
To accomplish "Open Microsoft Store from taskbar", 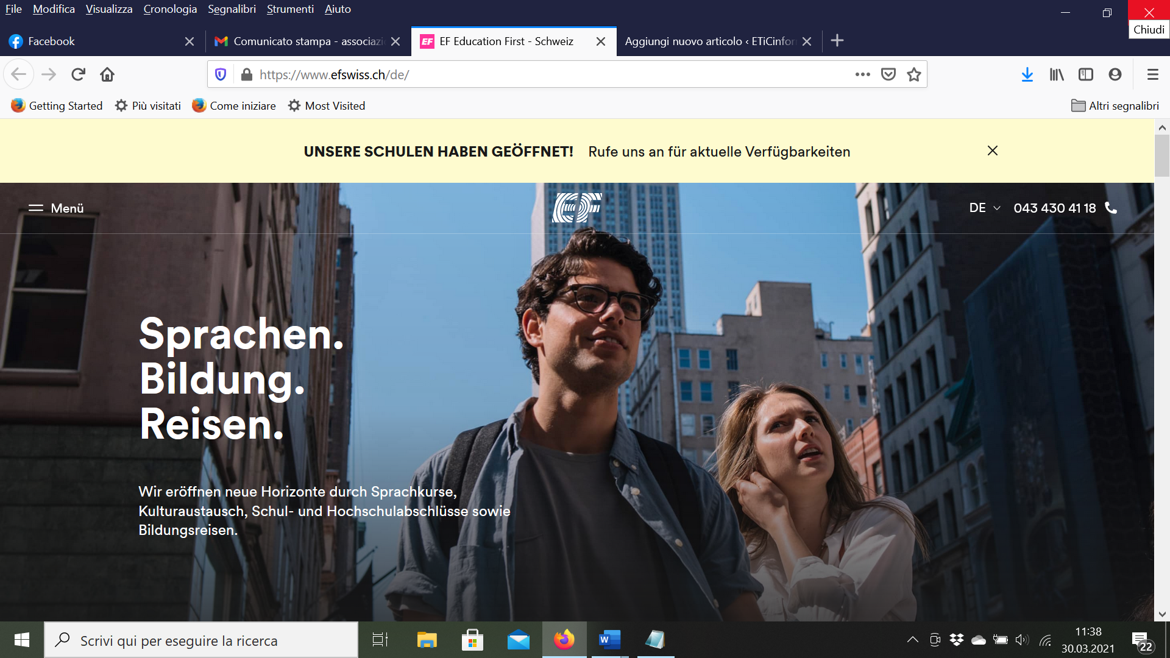I will coord(472,640).
